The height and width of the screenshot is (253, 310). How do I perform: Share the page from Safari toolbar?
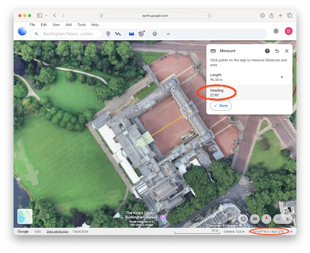click(x=272, y=16)
